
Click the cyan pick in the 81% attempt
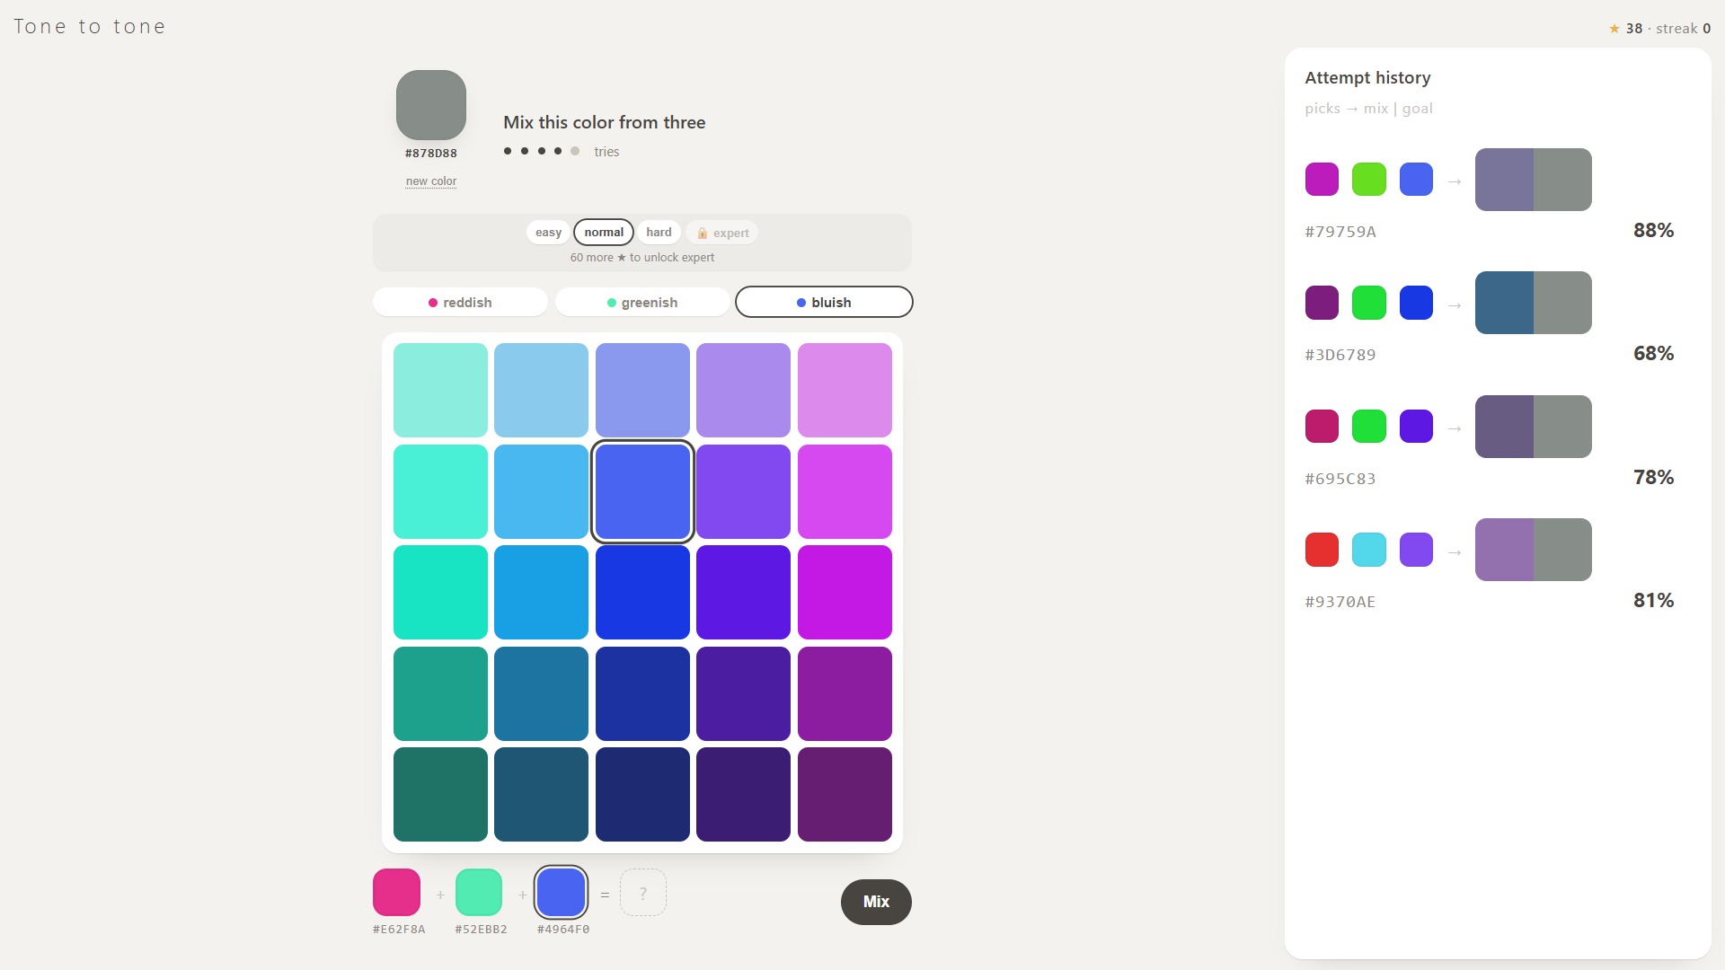point(1369,550)
